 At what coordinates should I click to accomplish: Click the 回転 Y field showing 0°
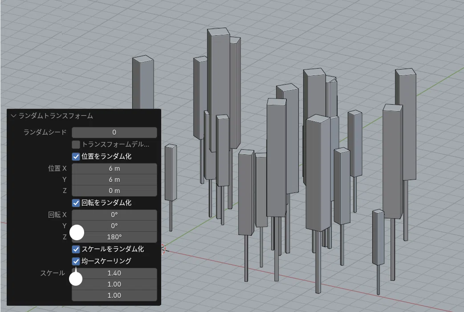pyautogui.click(x=114, y=226)
